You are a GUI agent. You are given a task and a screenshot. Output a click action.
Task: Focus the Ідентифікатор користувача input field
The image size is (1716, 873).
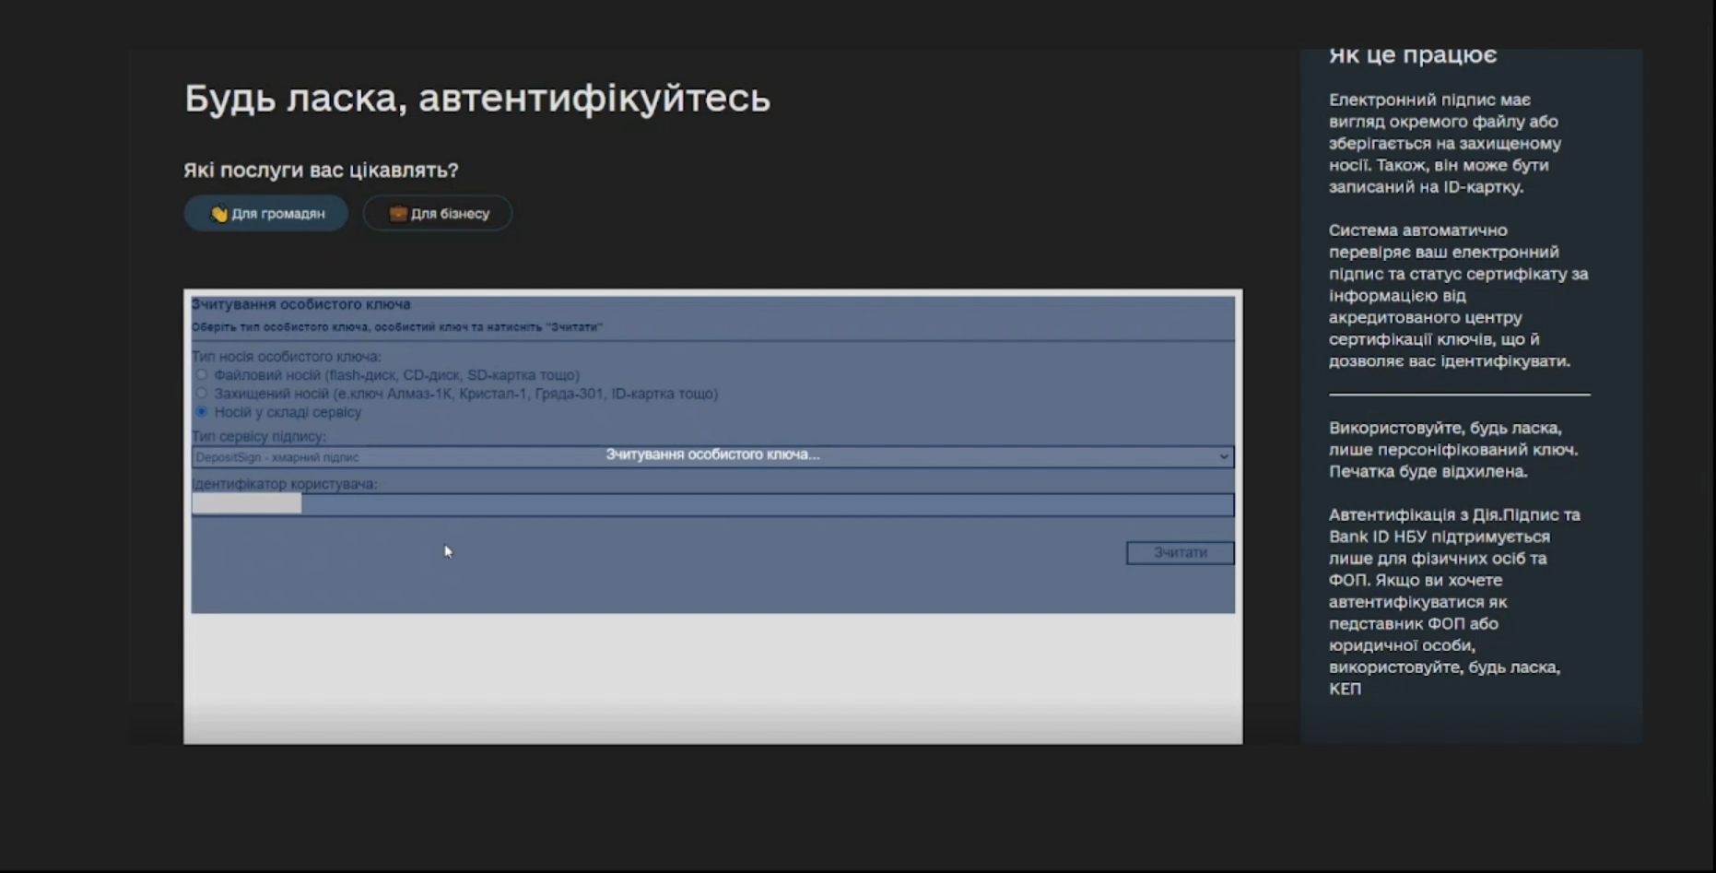pos(712,504)
